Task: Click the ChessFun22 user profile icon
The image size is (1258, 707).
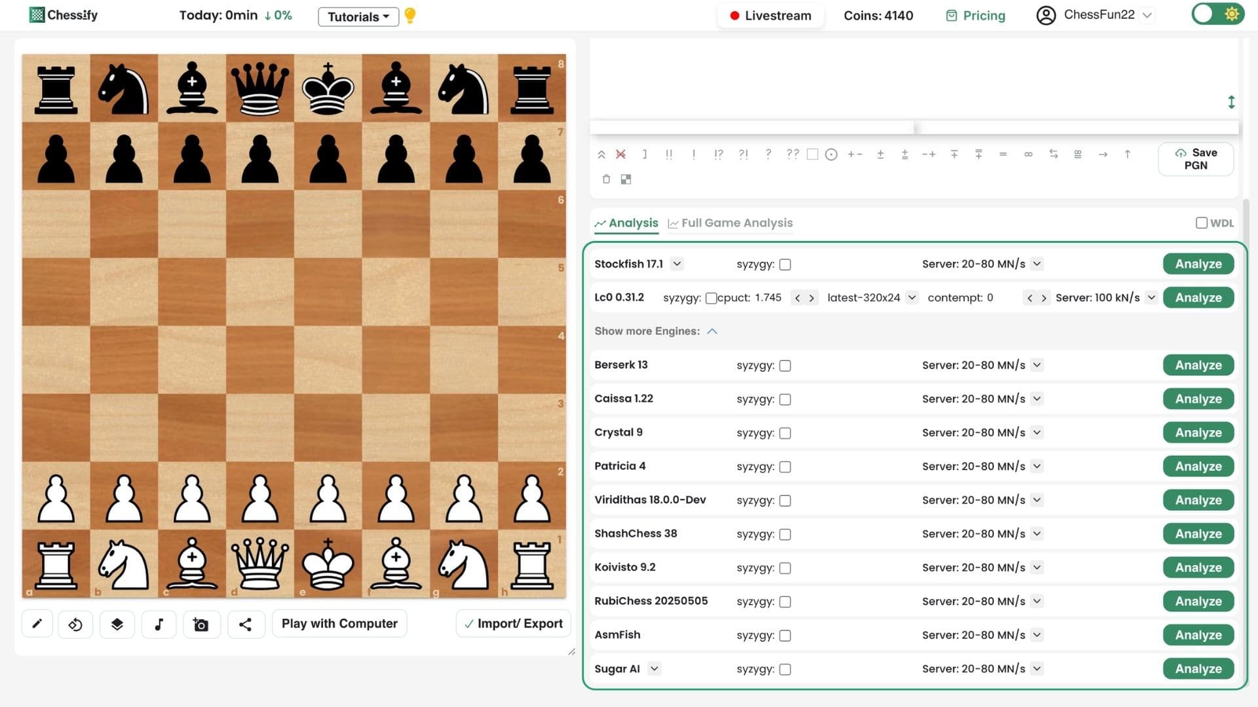Action: (1046, 15)
